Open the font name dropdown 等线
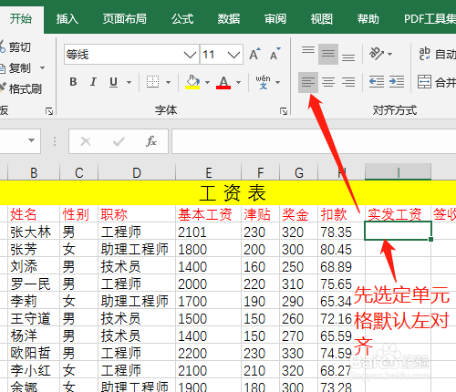The image size is (456, 392). [190, 55]
